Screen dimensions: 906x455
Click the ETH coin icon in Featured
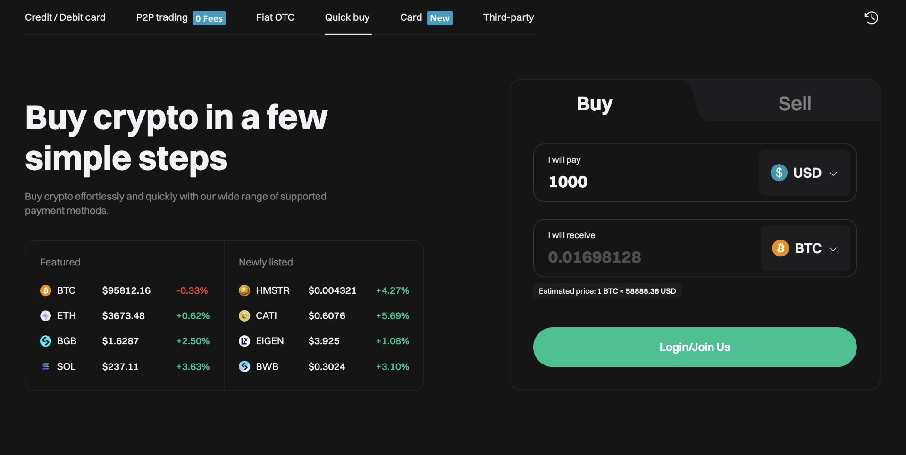pos(45,316)
